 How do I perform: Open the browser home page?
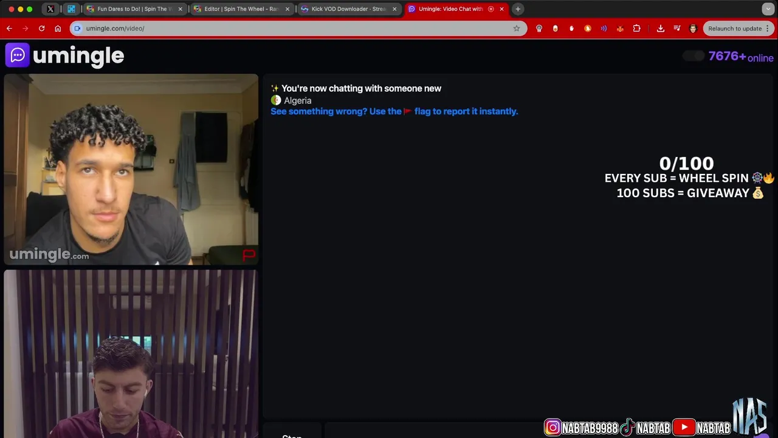pos(58,29)
